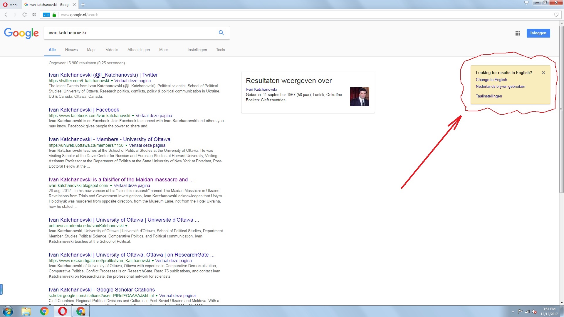564x317 pixels.
Task: Choose Change to English in popup
Action: click(x=491, y=80)
